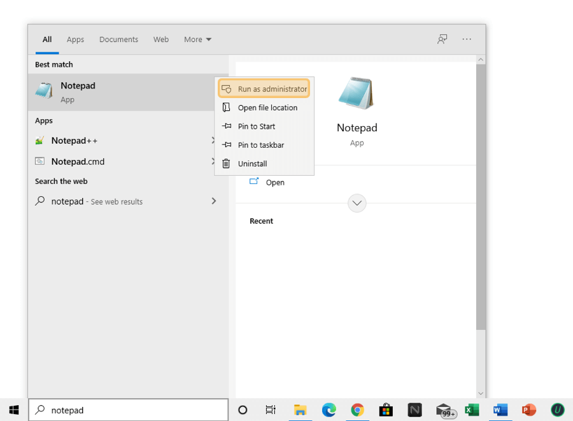Click the large Notepad icon in preview pane
This screenshot has height=421, width=573.
click(357, 93)
